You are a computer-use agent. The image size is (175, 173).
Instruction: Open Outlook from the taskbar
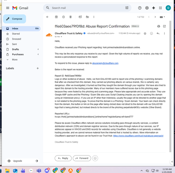[15, 171]
